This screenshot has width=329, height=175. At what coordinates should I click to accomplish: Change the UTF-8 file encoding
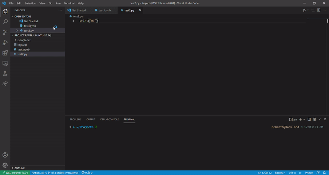click(292, 173)
